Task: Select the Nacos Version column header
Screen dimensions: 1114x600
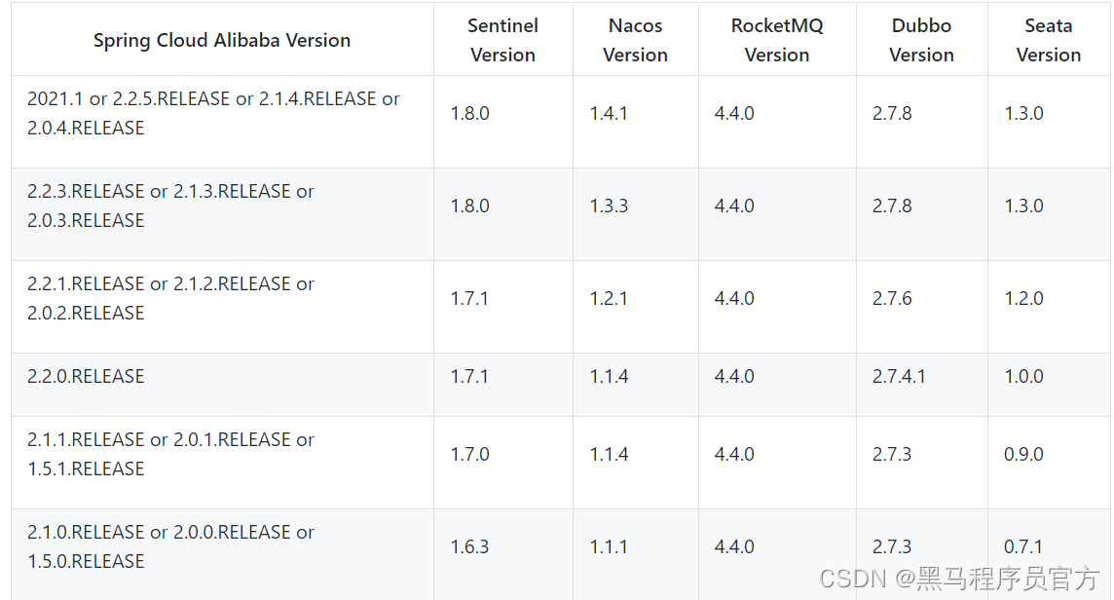Action: point(635,41)
